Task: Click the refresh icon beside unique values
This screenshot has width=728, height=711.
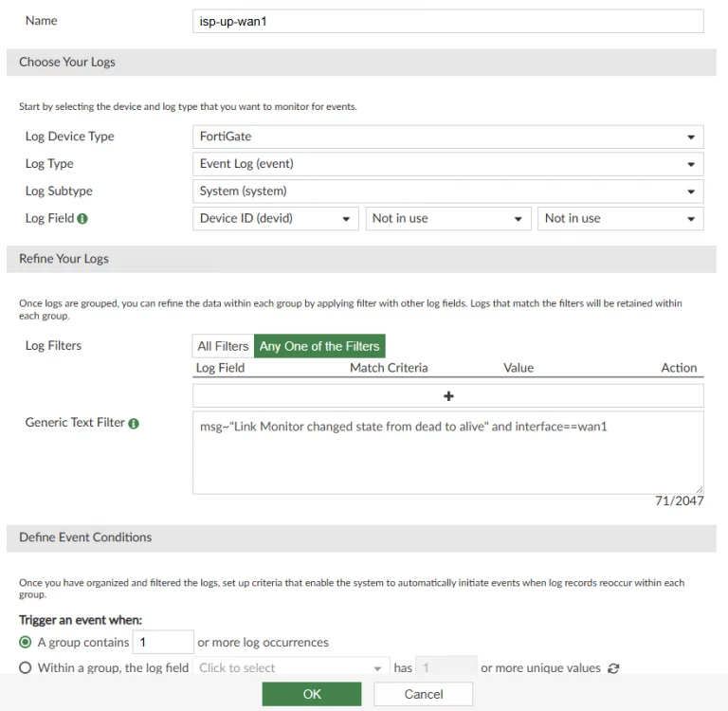Action: [613, 668]
